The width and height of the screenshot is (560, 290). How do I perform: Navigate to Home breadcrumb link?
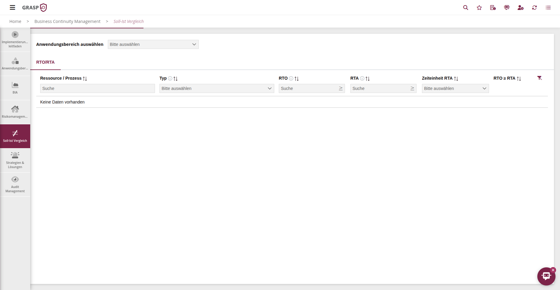pyautogui.click(x=15, y=21)
